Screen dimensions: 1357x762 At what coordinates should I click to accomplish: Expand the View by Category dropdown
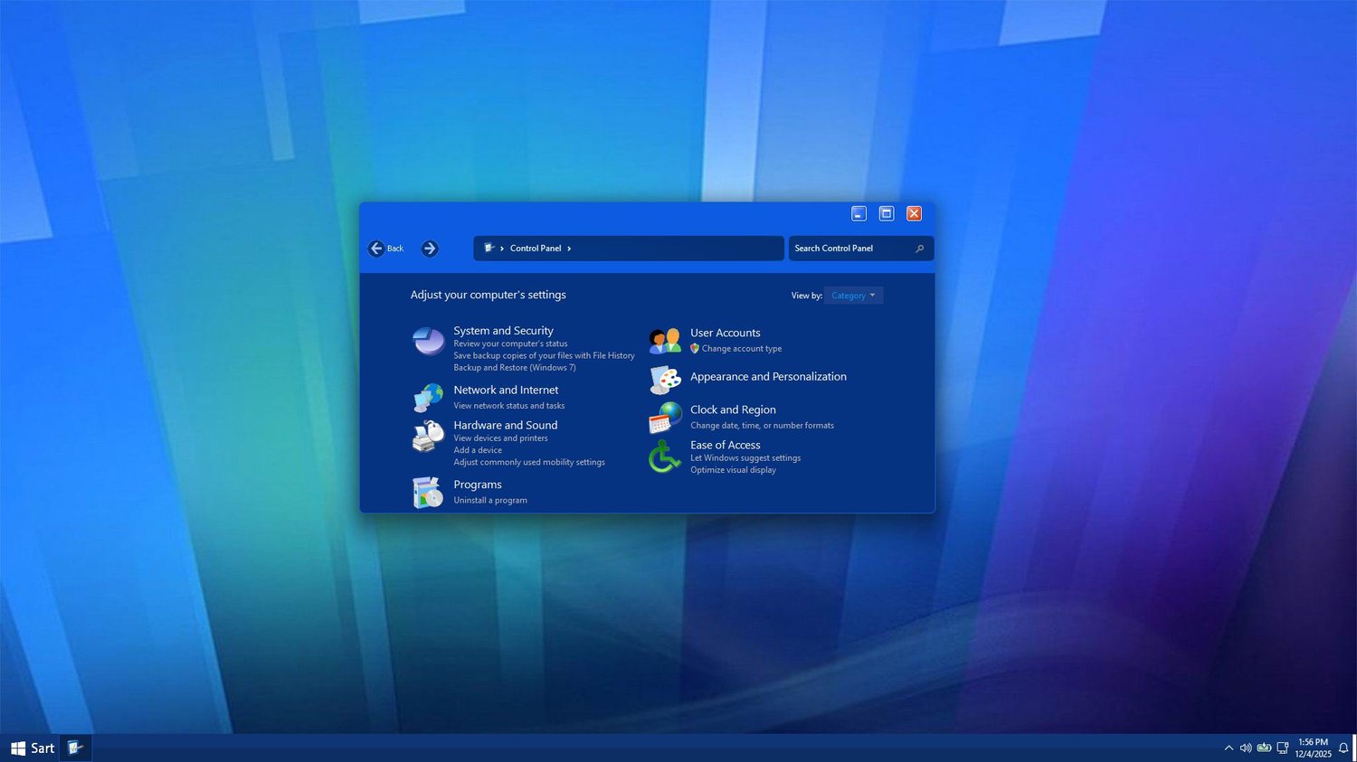[x=853, y=296]
